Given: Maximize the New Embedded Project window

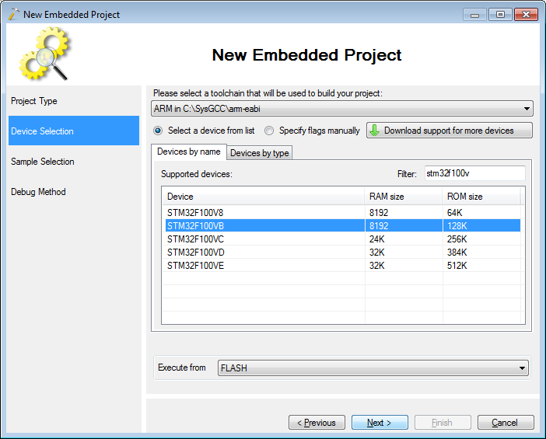Looking at the screenshot, I should [500, 15].
